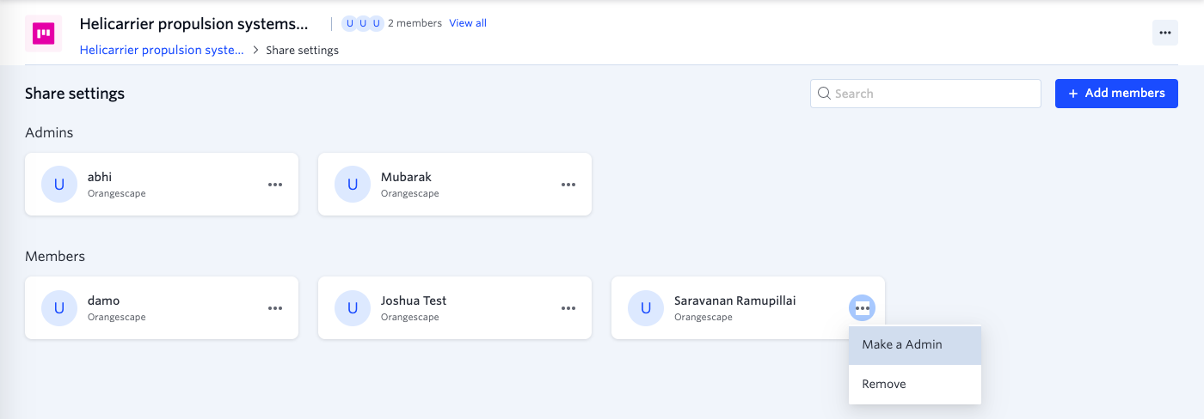Open options menu for Mubarak
The image size is (1204, 419).
pos(568,185)
